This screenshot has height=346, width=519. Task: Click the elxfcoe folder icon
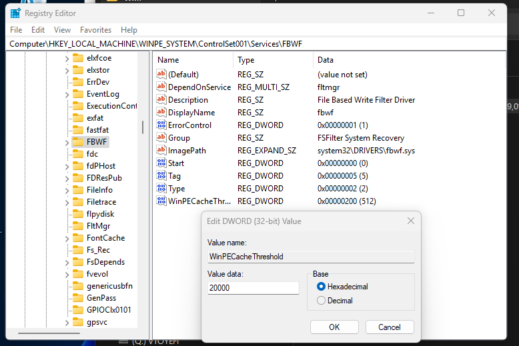point(78,58)
